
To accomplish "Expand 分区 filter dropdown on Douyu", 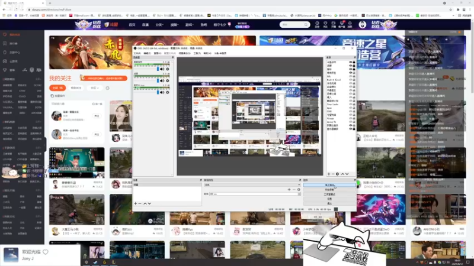I will (95, 88).
